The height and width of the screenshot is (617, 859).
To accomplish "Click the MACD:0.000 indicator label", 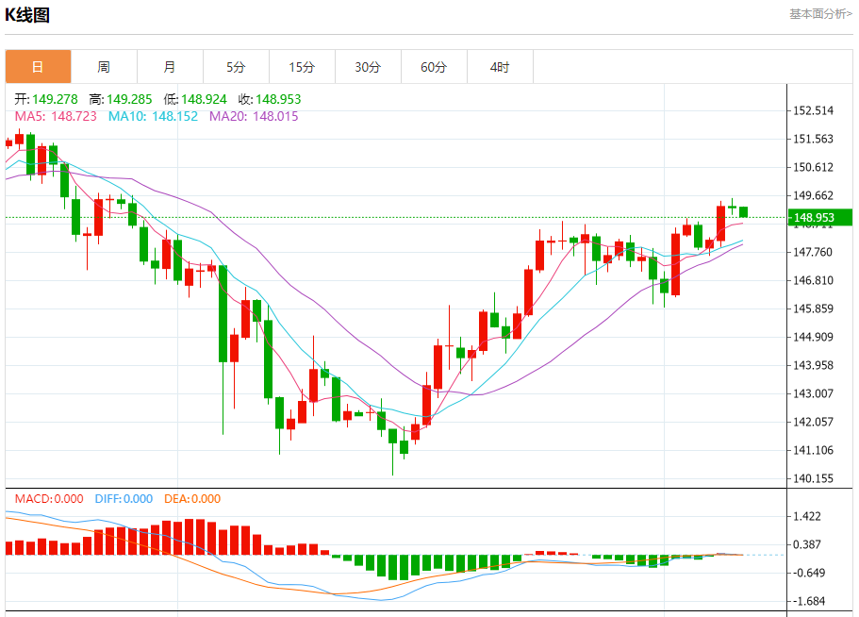I will (x=49, y=499).
